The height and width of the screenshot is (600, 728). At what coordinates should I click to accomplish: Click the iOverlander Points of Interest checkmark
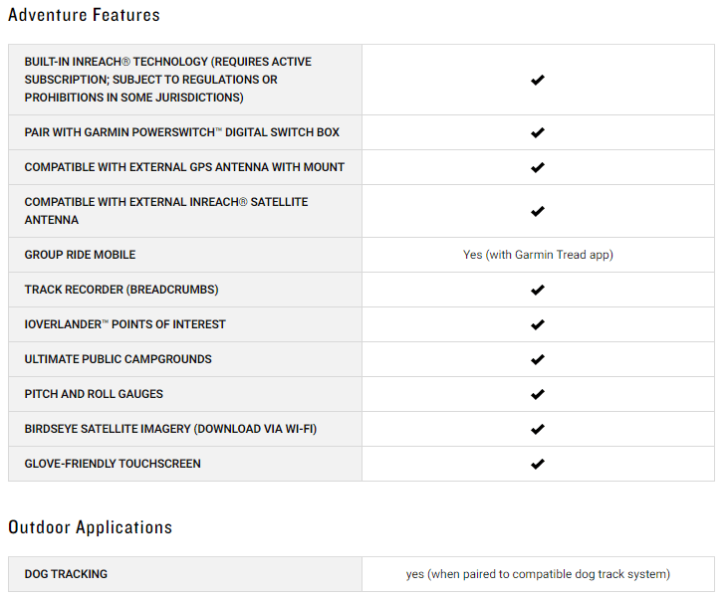tap(538, 324)
